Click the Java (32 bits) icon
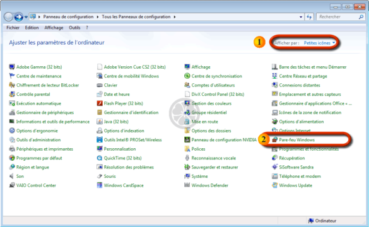Viewport: 369px width, 227px height. pos(100,122)
